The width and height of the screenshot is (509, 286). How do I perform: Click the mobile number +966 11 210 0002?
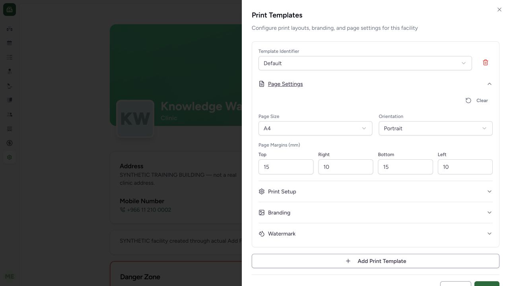coord(149,210)
